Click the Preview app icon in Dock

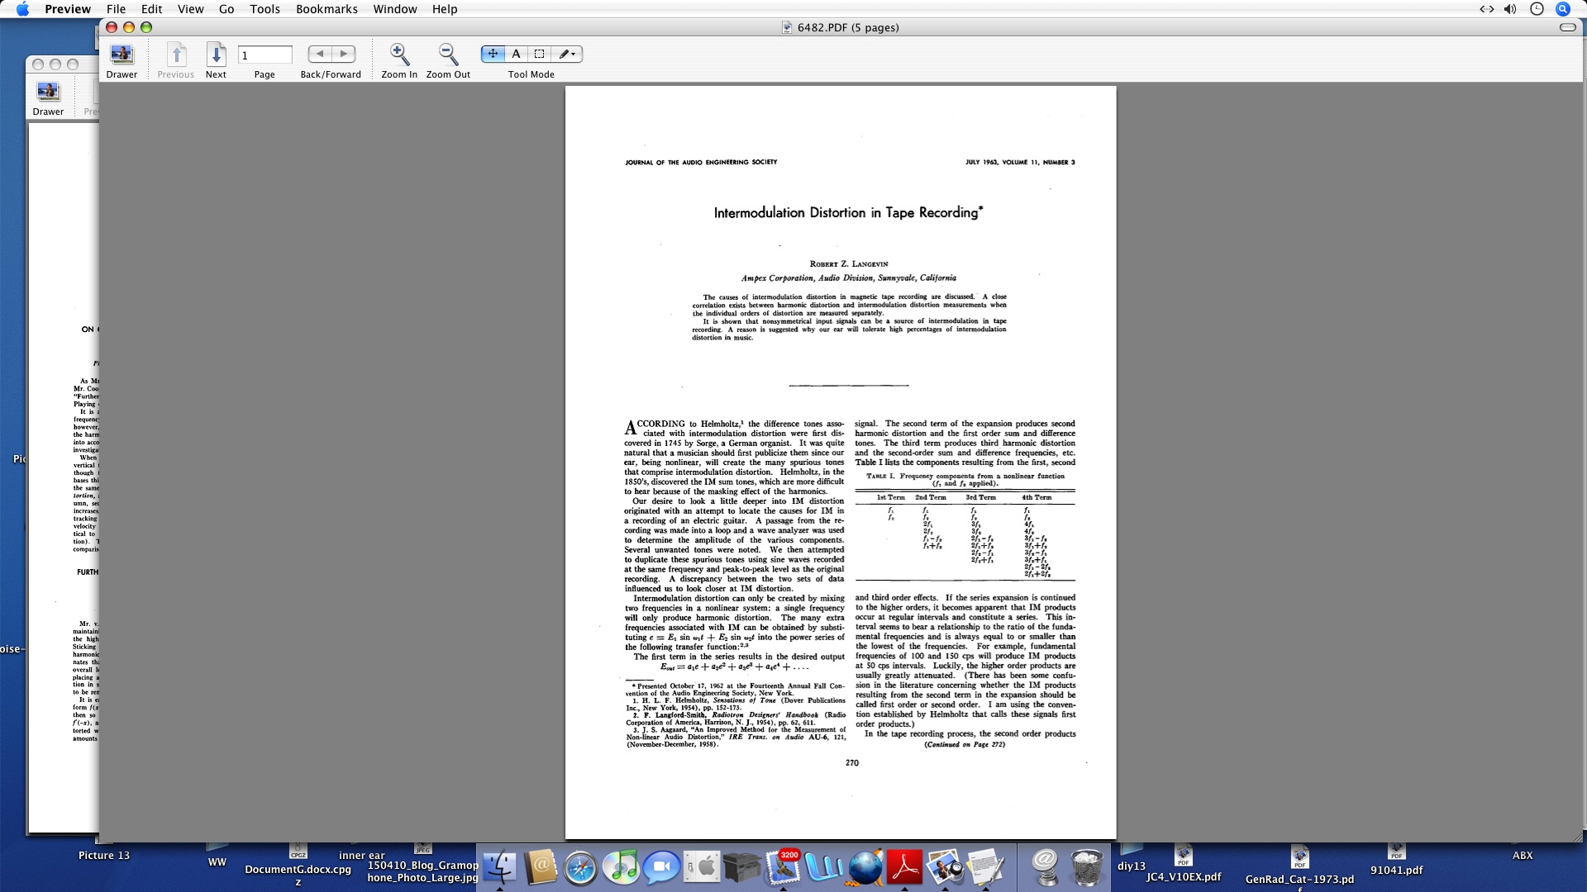tap(945, 867)
